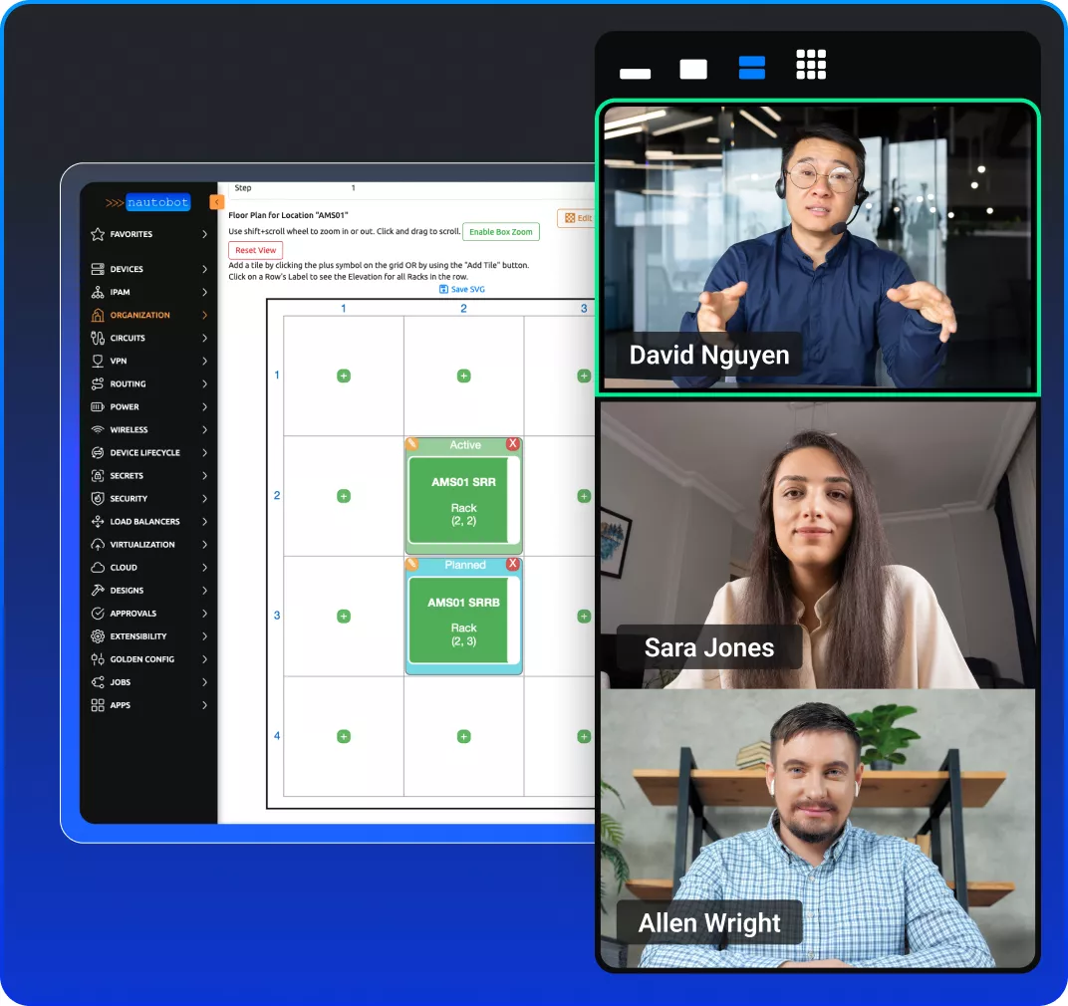
Task: Expand the Security menu chevron
Action: point(204,499)
